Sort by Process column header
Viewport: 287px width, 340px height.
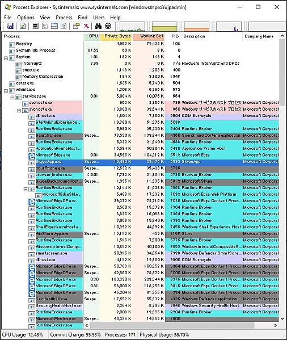pos(42,36)
